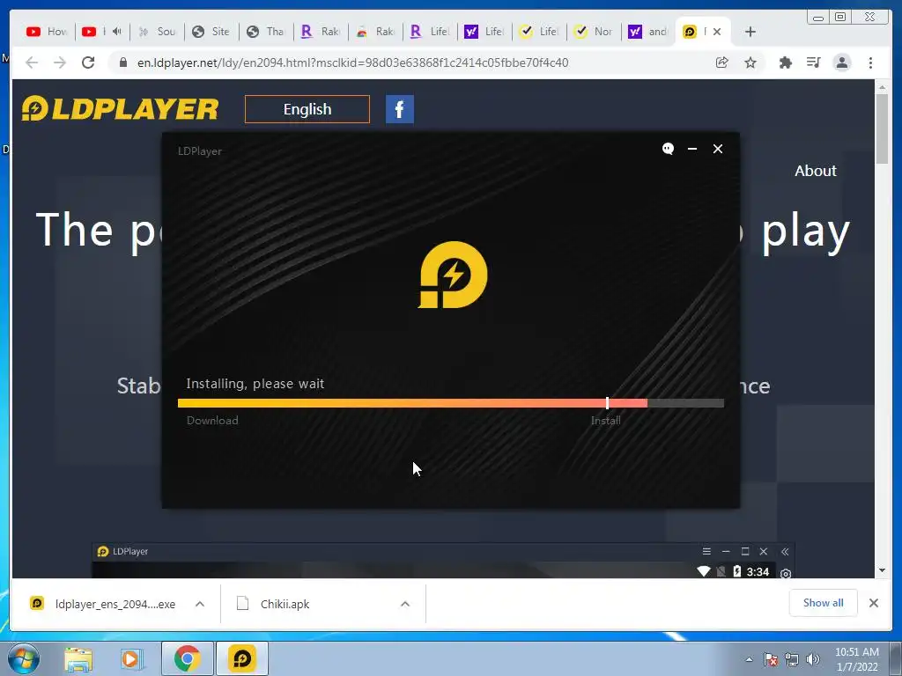Switch to the 'Sou' tab
902x676 pixels.
coord(157,32)
